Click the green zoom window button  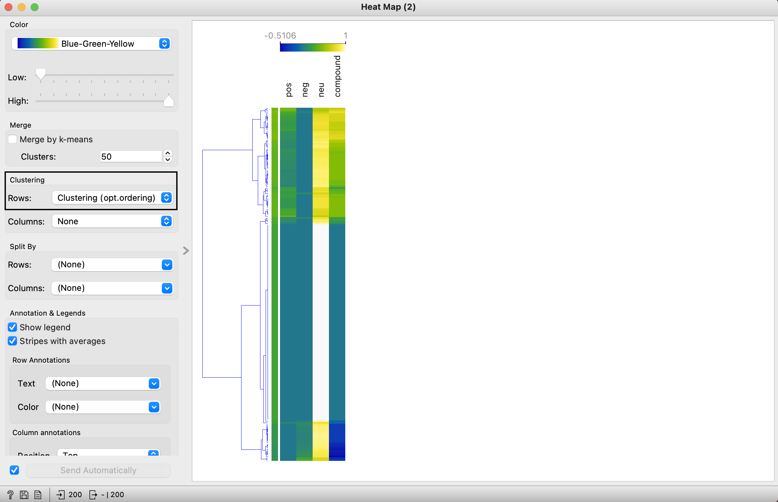(35, 7)
